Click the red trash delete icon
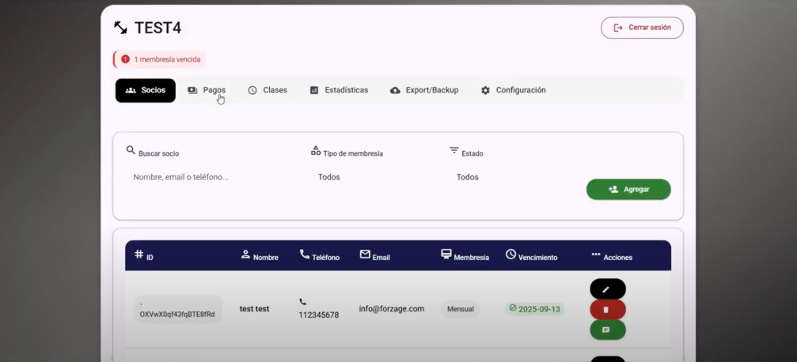This screenshot has height=362, width=797. tap(607, 310)
